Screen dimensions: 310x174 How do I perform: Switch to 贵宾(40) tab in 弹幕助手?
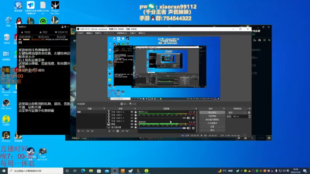43,37
